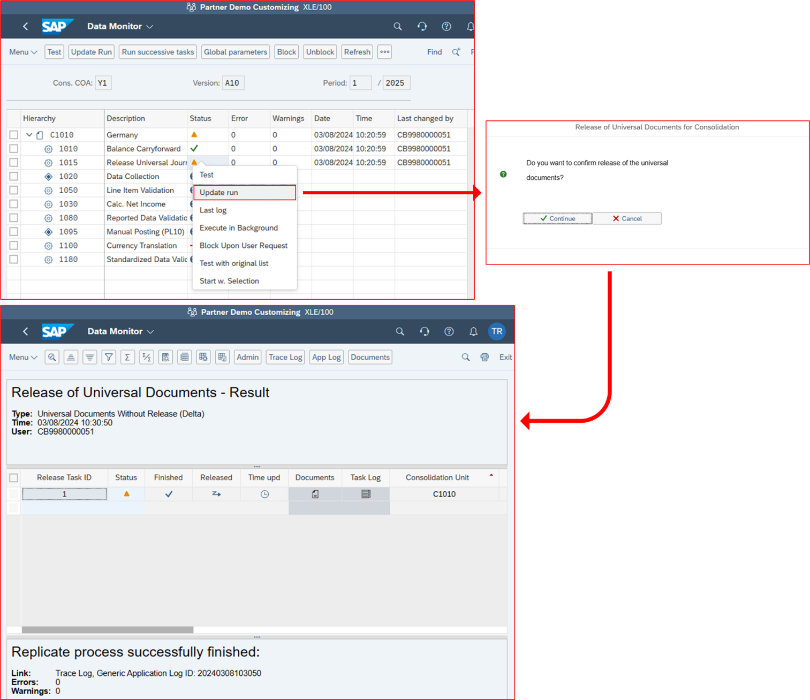
Task: Click the Refresh toolbar button
Action: coord(357,52)
